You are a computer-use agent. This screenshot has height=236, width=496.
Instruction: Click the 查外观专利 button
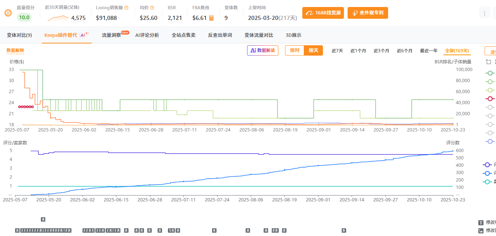(367, 13)
